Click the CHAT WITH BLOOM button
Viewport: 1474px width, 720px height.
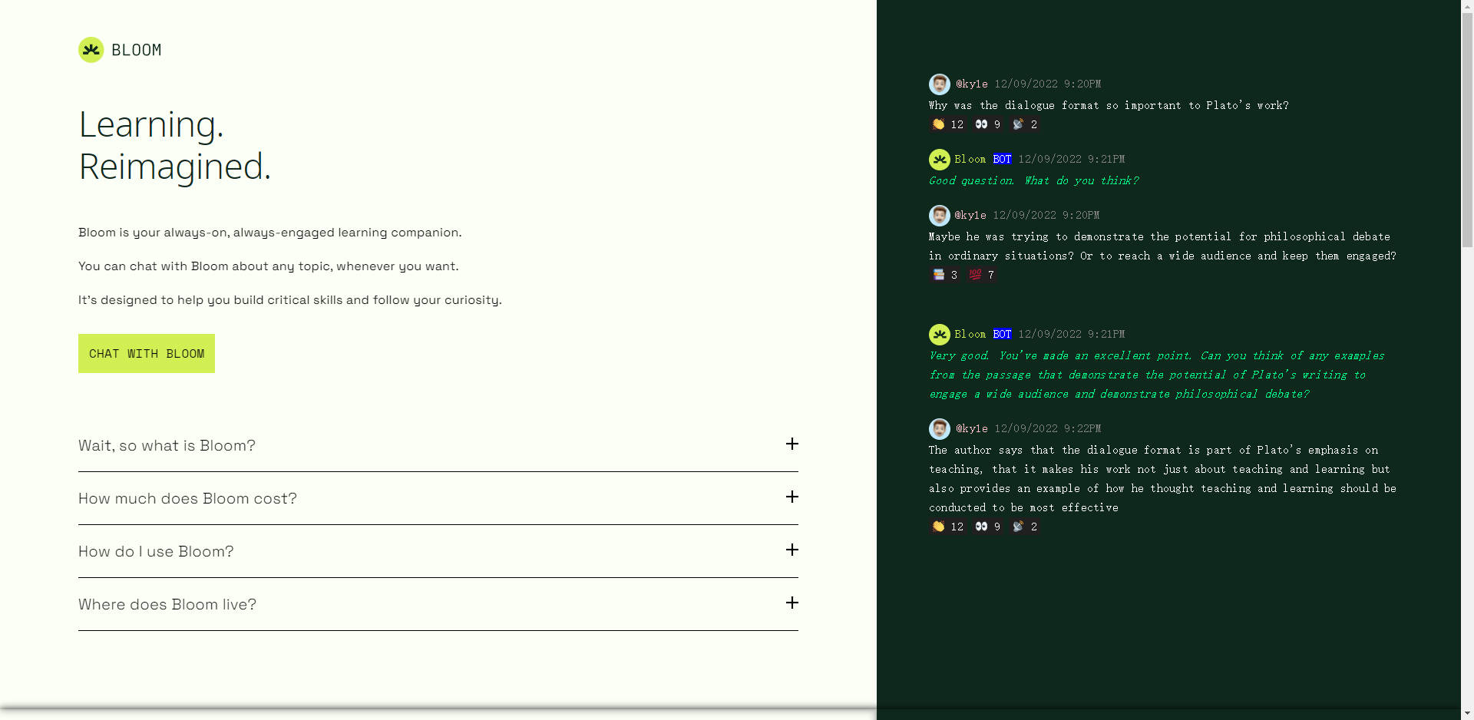coord(147,353)
